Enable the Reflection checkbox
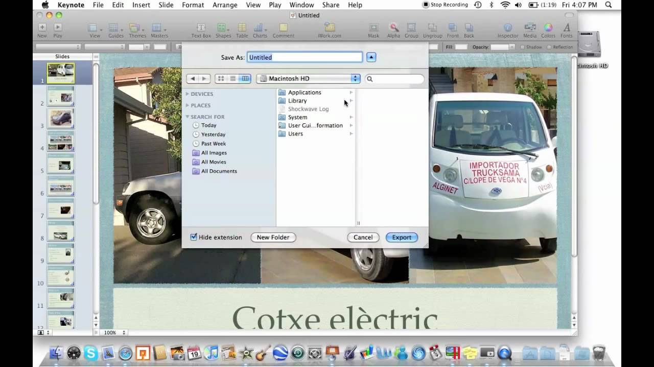This screenshot has height=367, width=654. coord(549,47)
